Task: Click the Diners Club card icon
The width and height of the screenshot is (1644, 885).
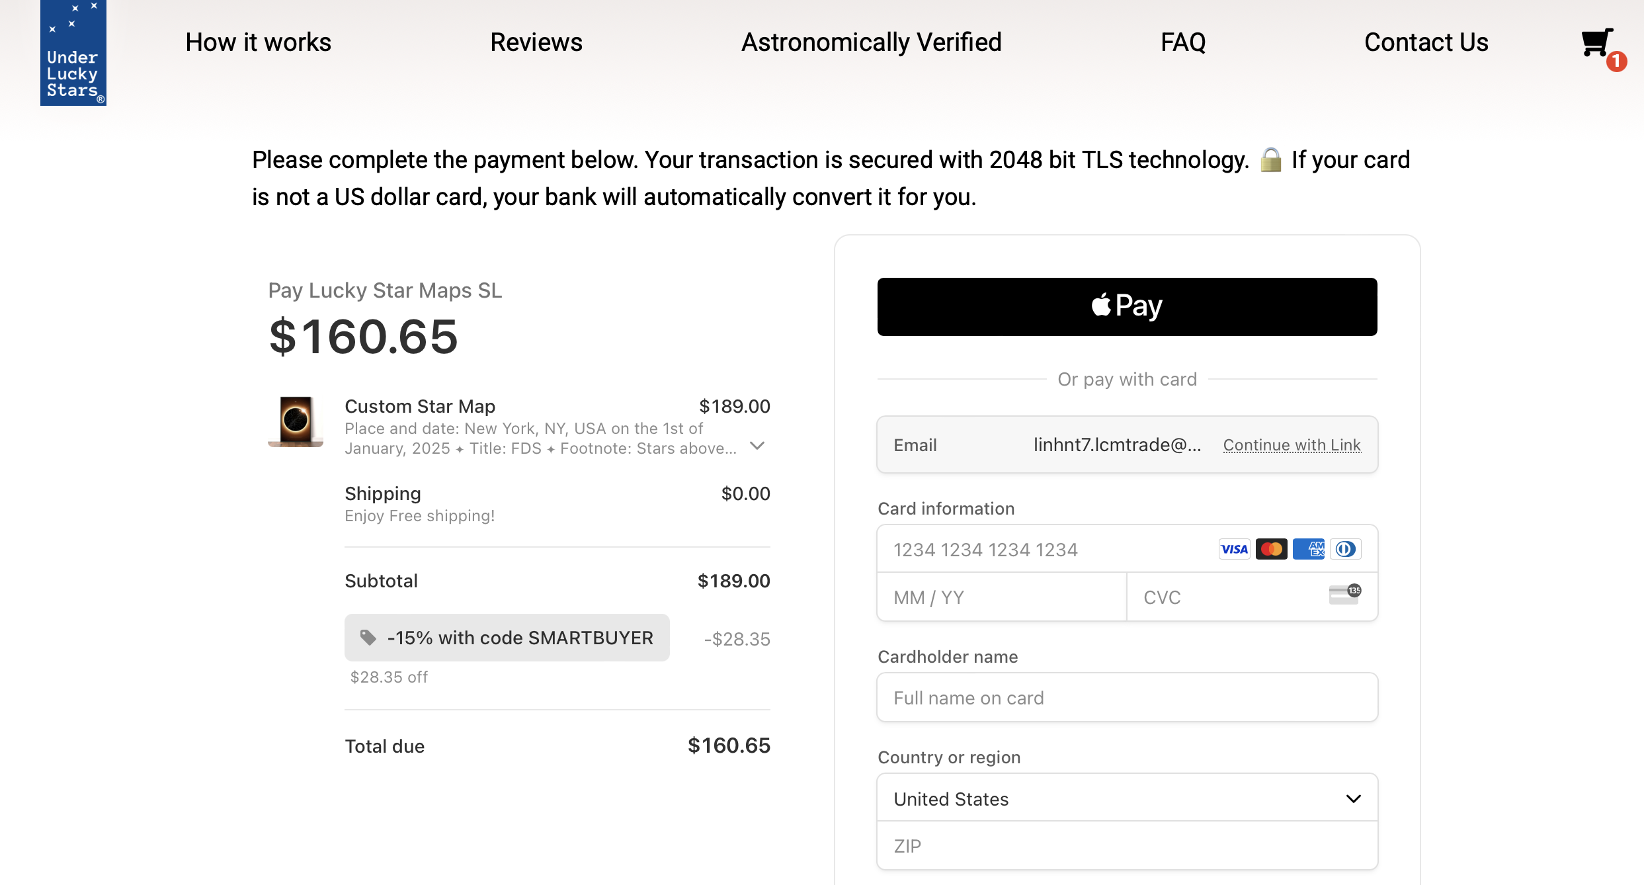Action: pyautogui.click(x=1345, y=549)
